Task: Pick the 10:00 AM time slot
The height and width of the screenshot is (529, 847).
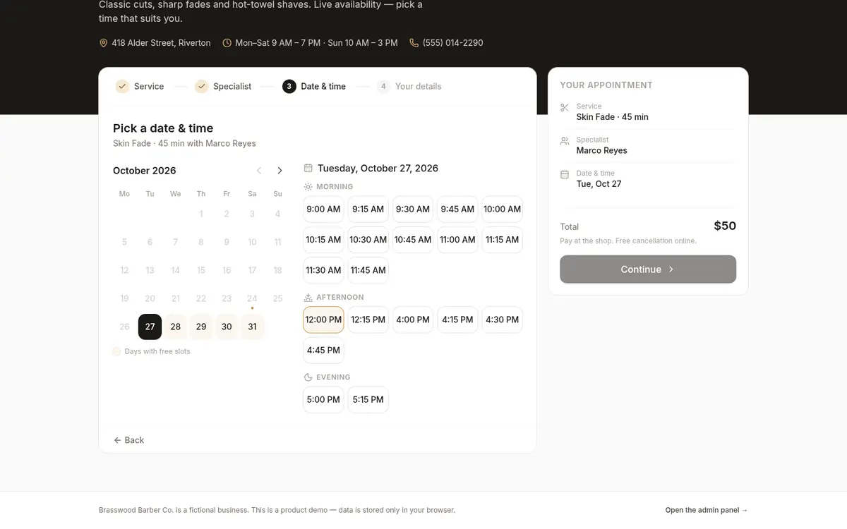Action: click(x=503, y=209)
